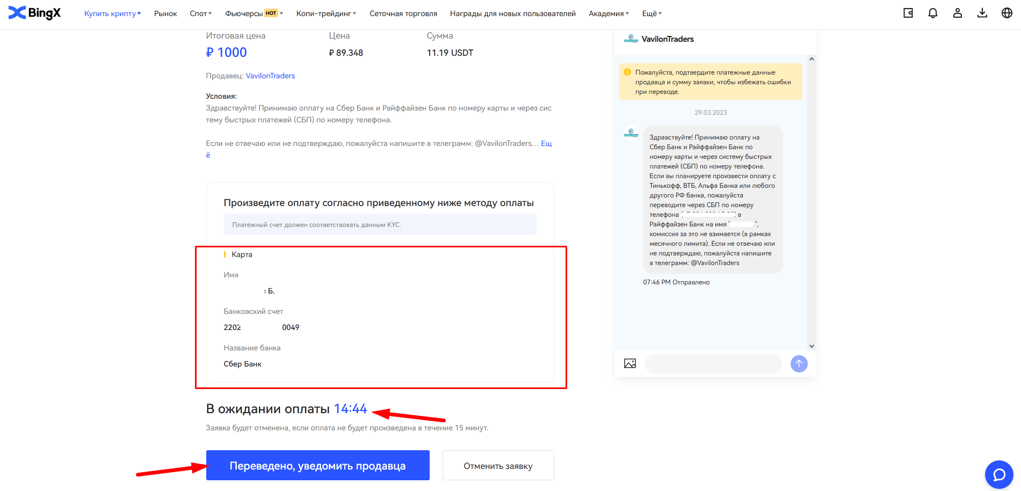Click the send message arrow button
Screen dimensions: 1021x491
799,364
